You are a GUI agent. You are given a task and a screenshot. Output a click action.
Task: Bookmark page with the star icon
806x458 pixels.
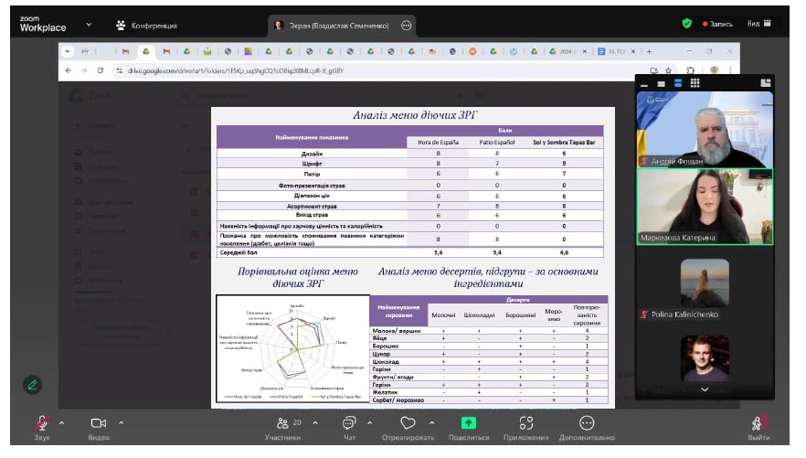(668, 70)
